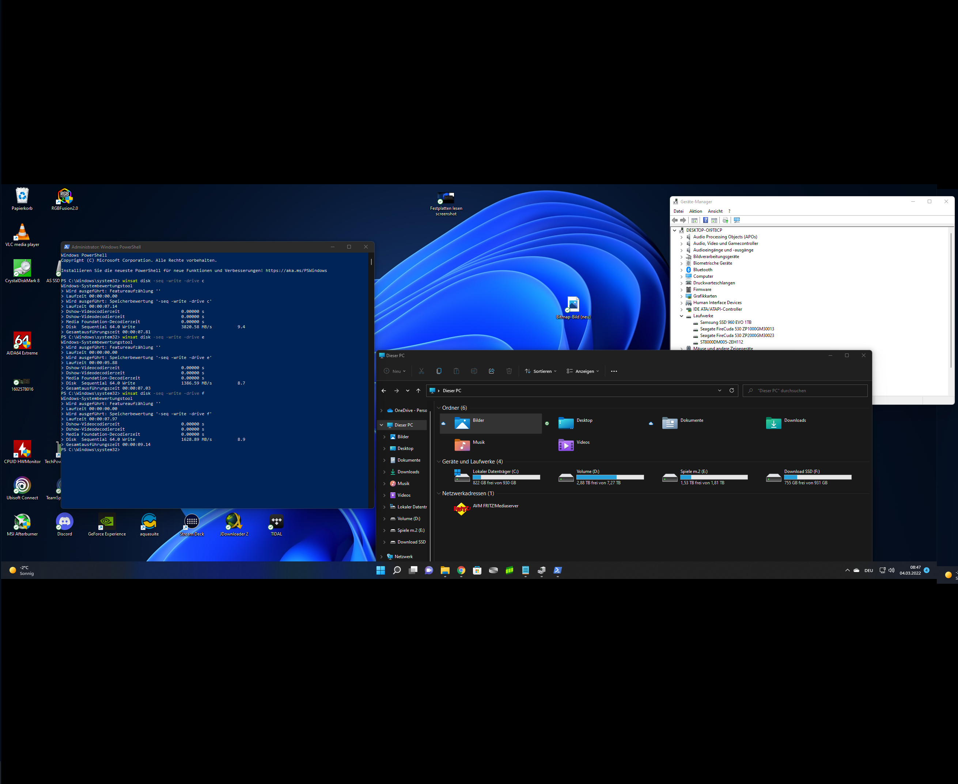Open Discord desktop icon
Image resolution: width=958 pixels, height=784 pixels.
[x=65, y=522]
